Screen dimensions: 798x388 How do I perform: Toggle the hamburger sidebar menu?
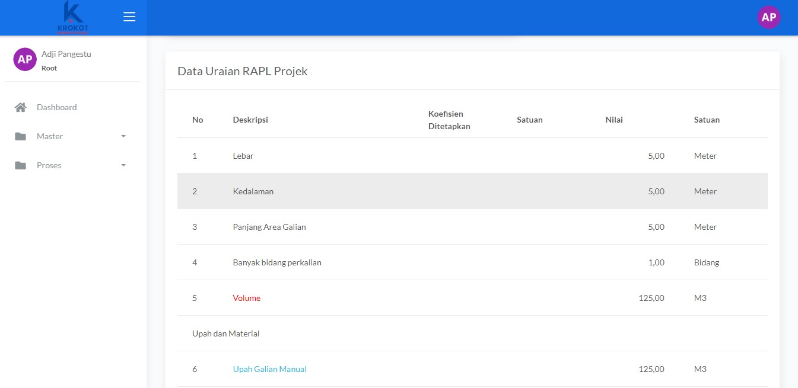click(x=129, y=17)
